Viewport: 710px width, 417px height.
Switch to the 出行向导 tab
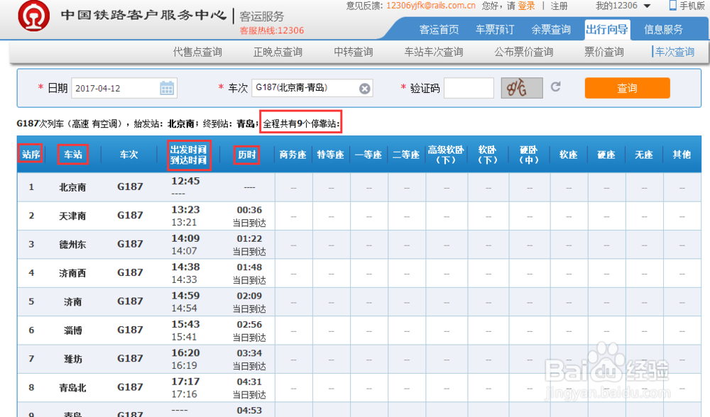[606, 29]
